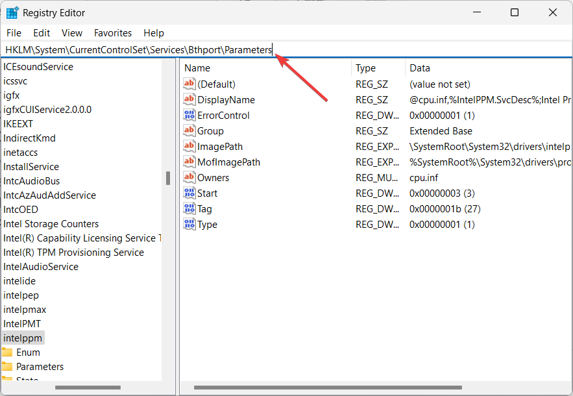573x396 pixels.
Task: Click into the registry path address bar
Action: click(x=287, y=50)
